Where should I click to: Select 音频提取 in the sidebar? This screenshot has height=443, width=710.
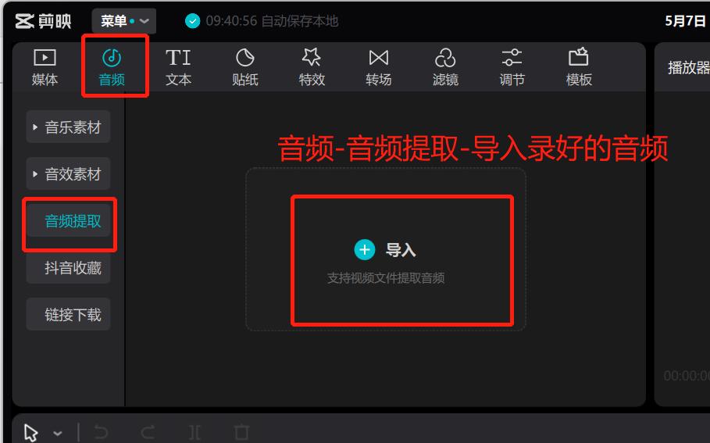click(x=69, y=221)
